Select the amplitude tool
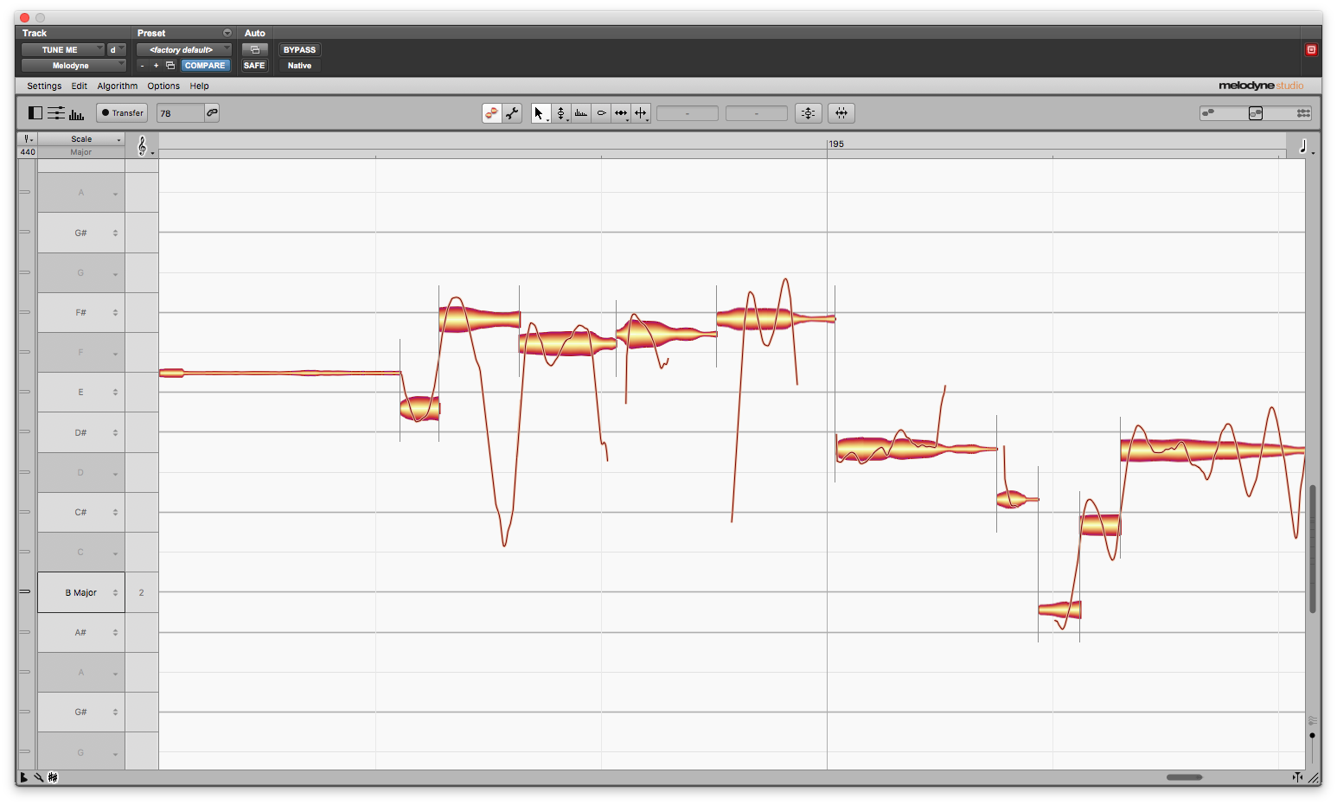Image resolution: width=1337 pixels, height=805 pixels. point(601,113)
